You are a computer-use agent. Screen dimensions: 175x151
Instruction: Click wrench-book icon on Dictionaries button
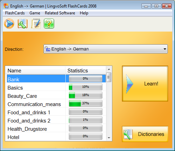click(x=128, y=134)
